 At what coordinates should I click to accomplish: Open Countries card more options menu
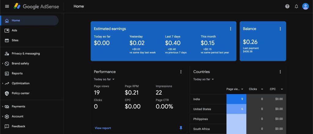pyautogui.click(x=280, y=72)
